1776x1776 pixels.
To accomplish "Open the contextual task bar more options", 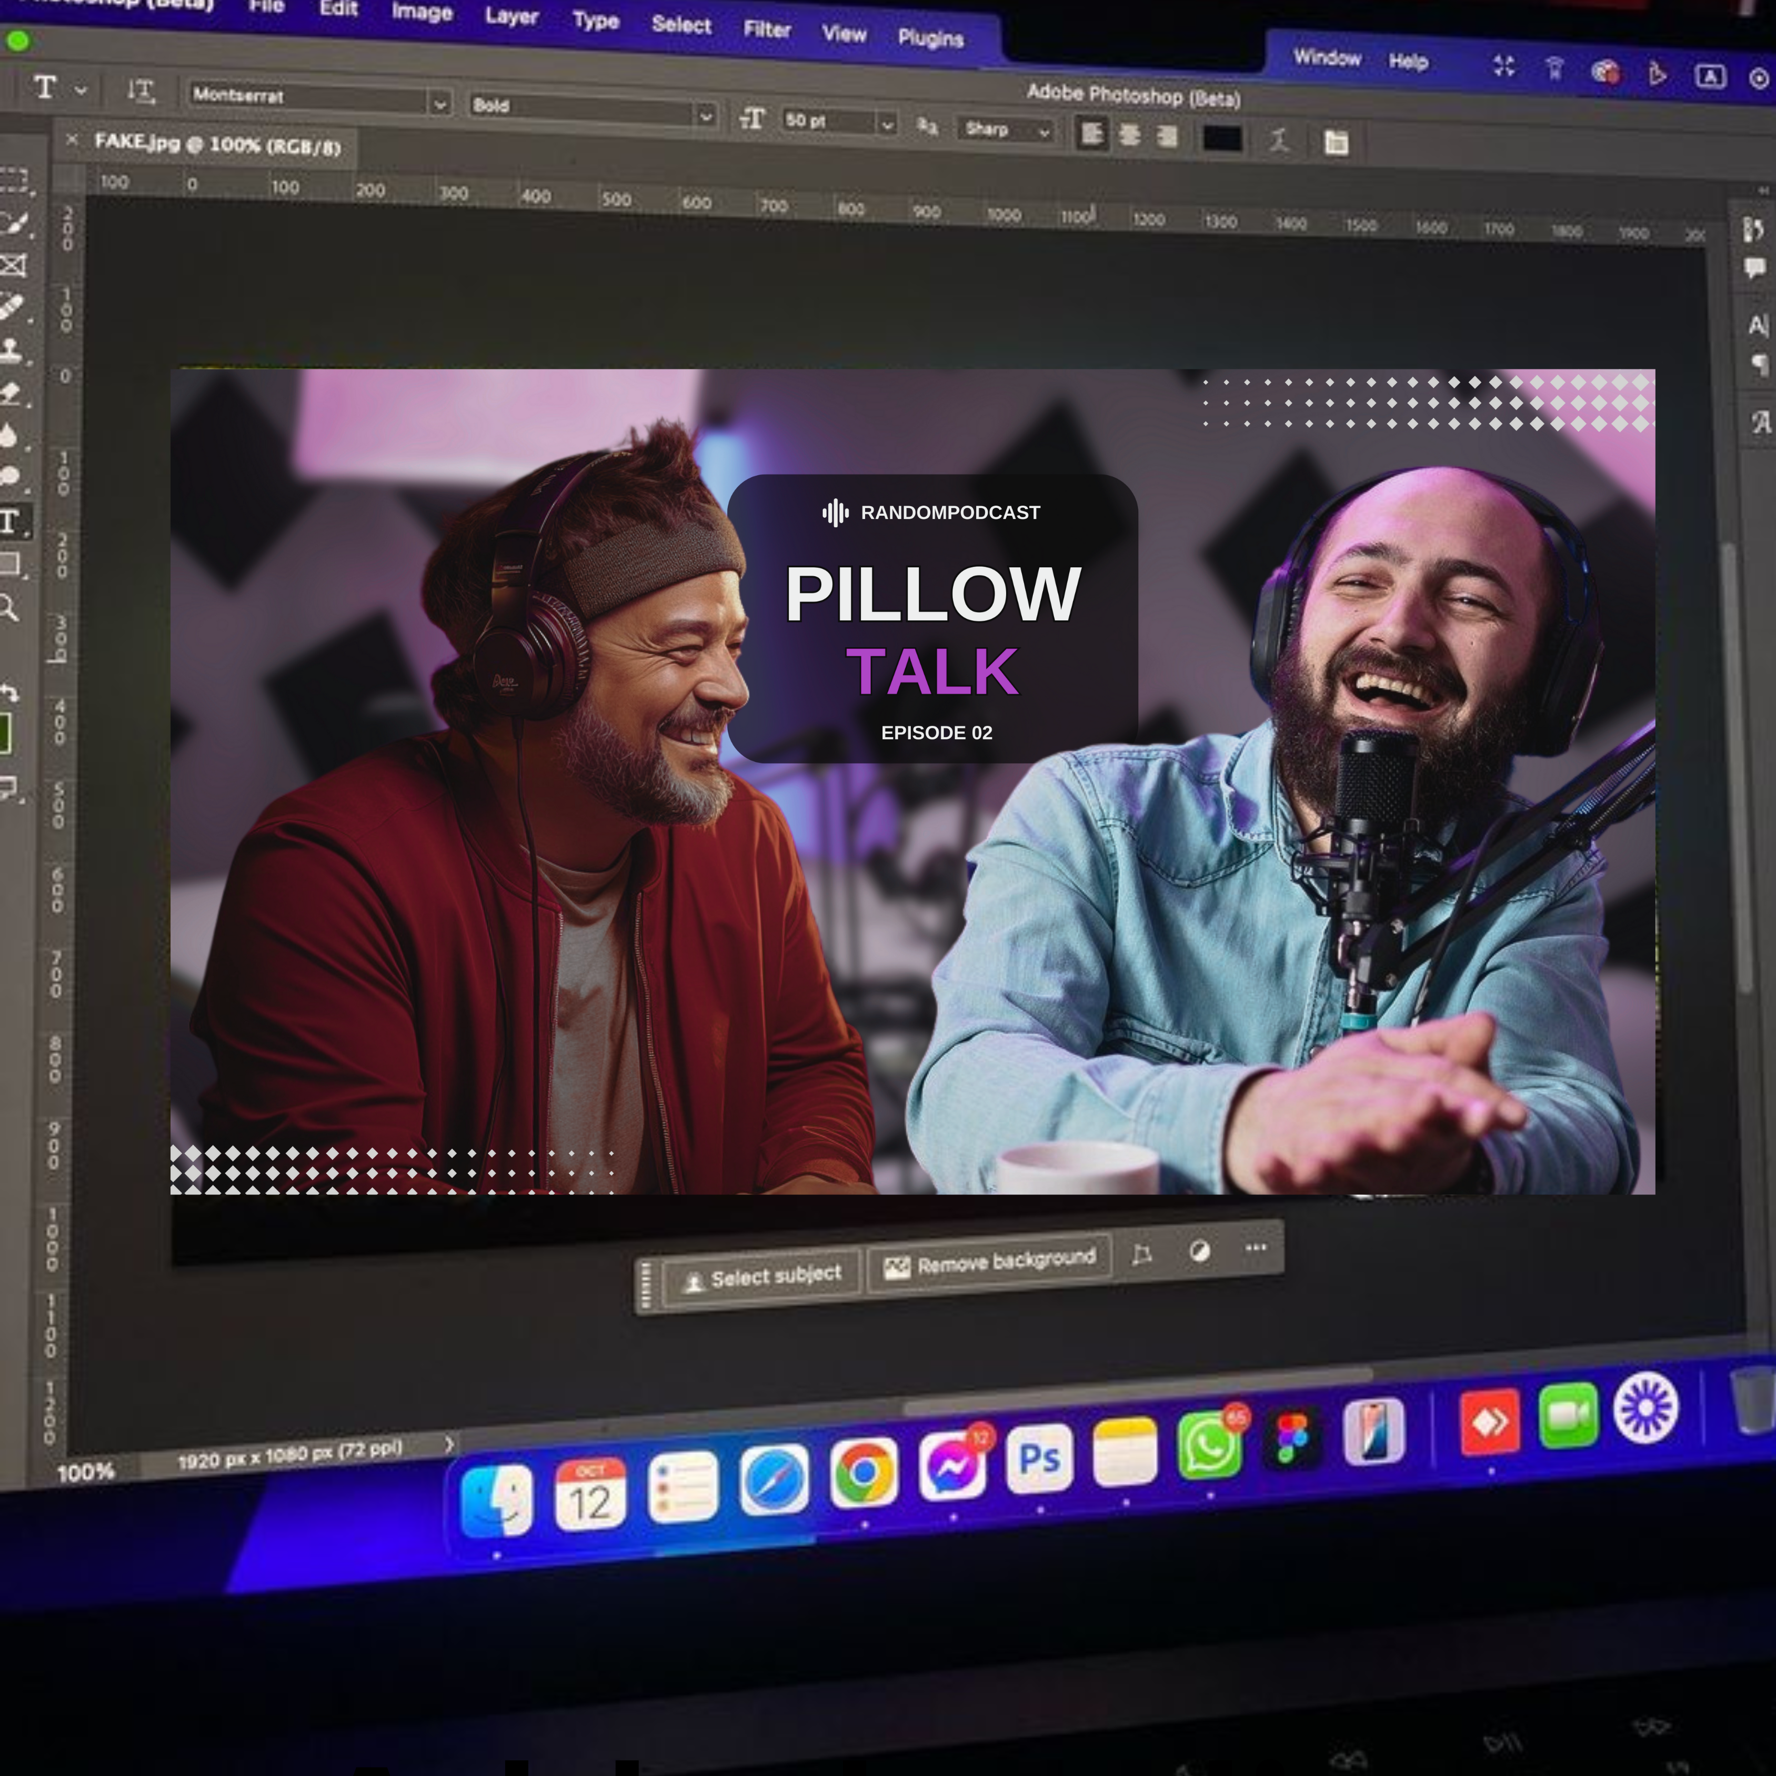I will tap(1256, 1248).
